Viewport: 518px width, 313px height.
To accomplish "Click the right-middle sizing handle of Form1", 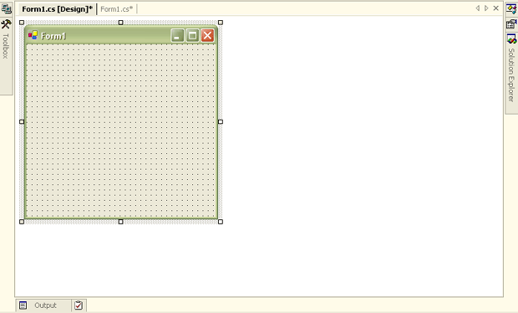I will click(x=221, y=121).
